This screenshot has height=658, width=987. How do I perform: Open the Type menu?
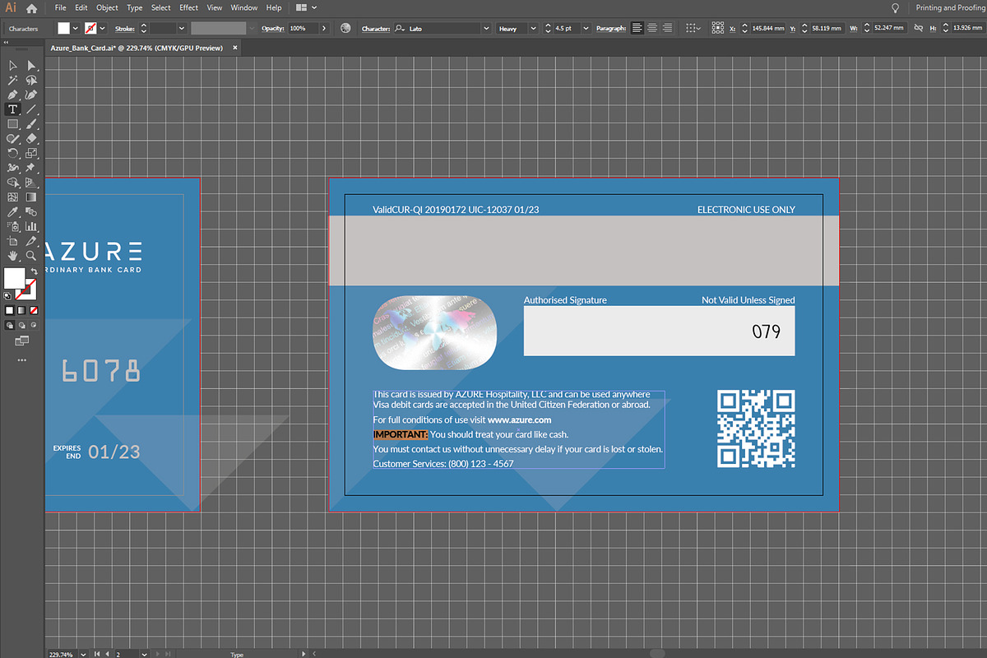click(x=135, y=7)
